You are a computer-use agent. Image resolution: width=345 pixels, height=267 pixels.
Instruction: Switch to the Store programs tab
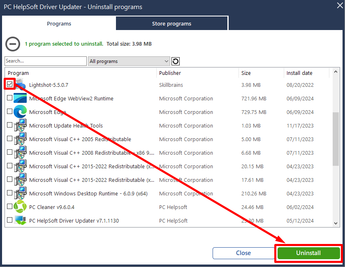[171, 23]
